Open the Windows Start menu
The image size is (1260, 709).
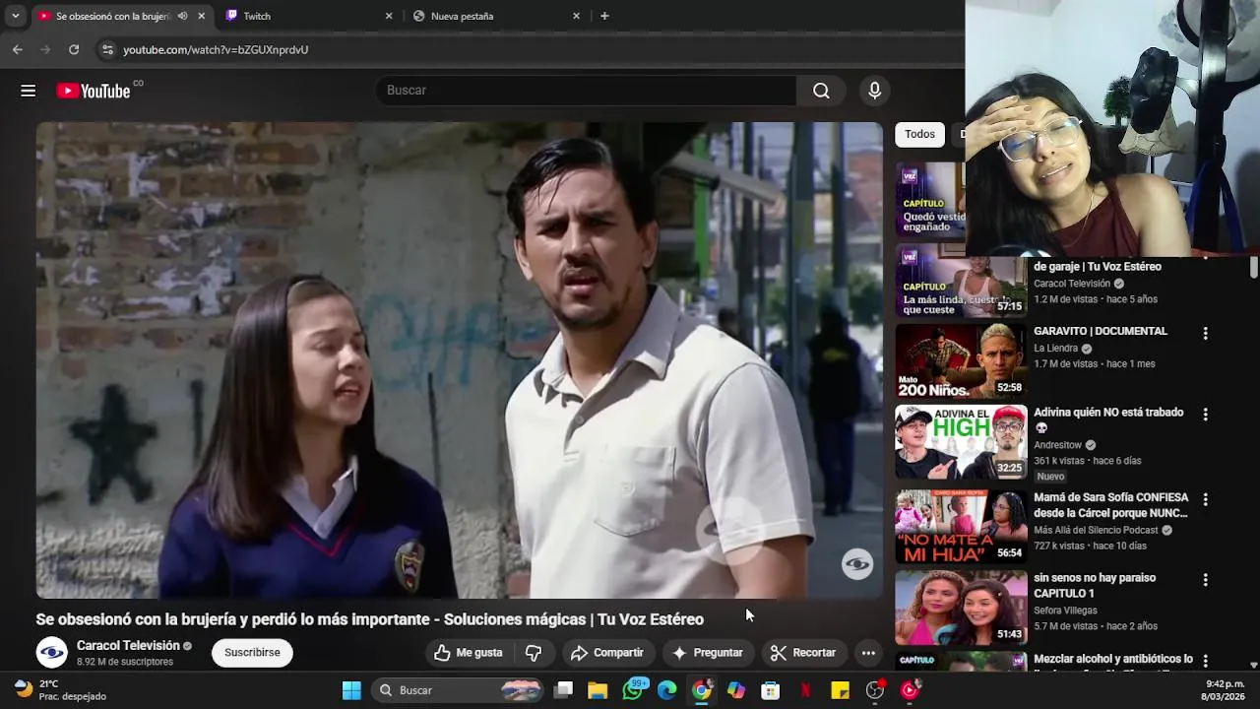pos(351,690)
